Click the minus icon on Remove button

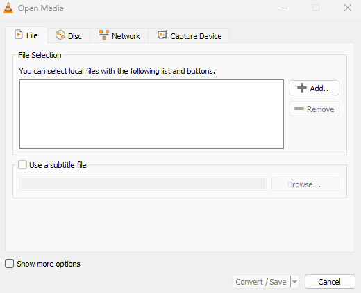[x=299, y=109]
